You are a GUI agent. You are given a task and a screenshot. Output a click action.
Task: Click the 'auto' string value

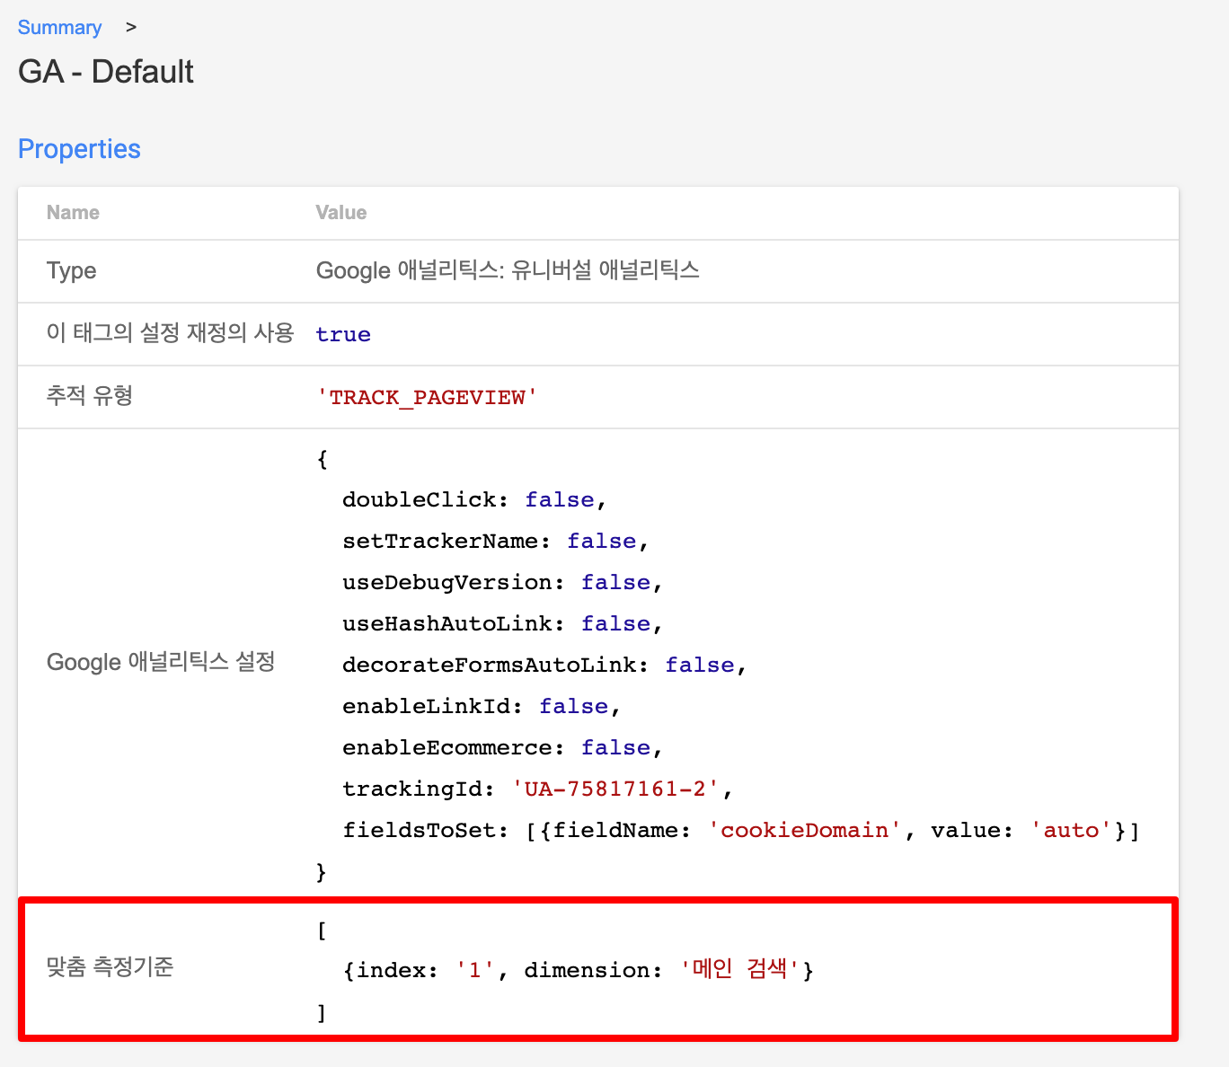pos(1071,830)
